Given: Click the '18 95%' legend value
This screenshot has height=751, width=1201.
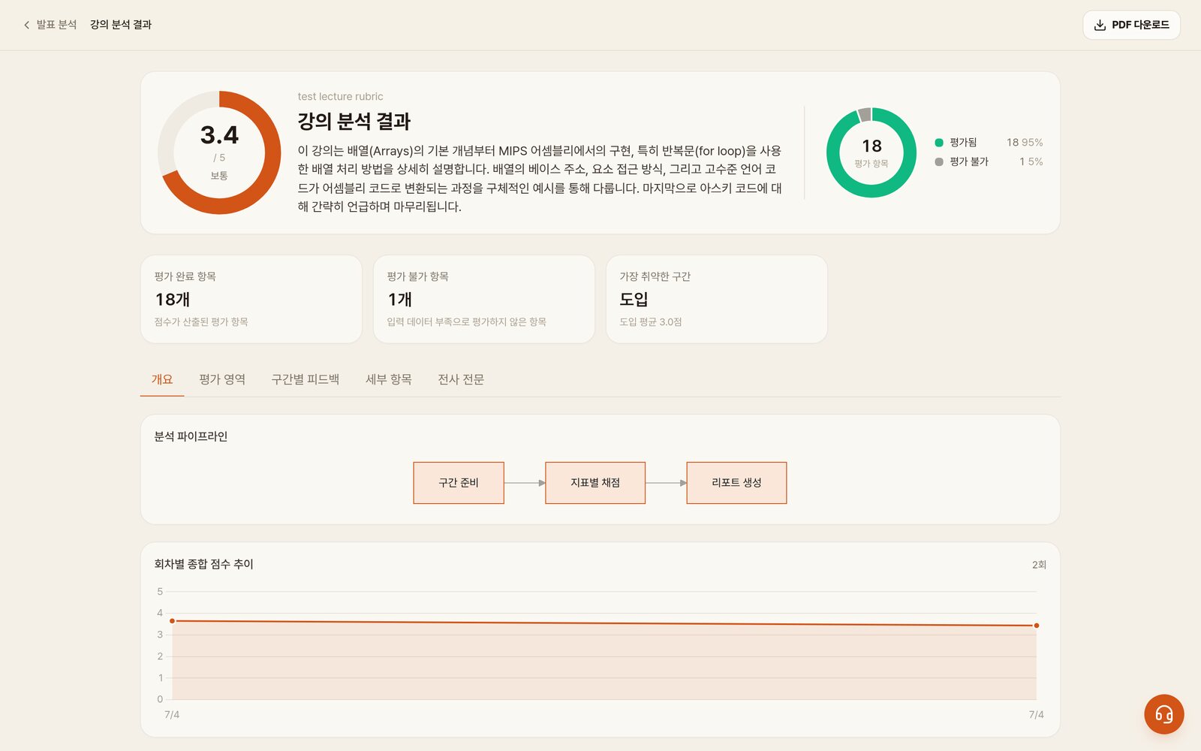Looking at the screenshot, I should 1025,143.
